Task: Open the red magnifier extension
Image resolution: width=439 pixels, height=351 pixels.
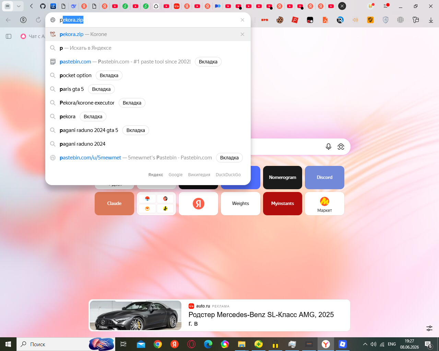Action: 295,20
